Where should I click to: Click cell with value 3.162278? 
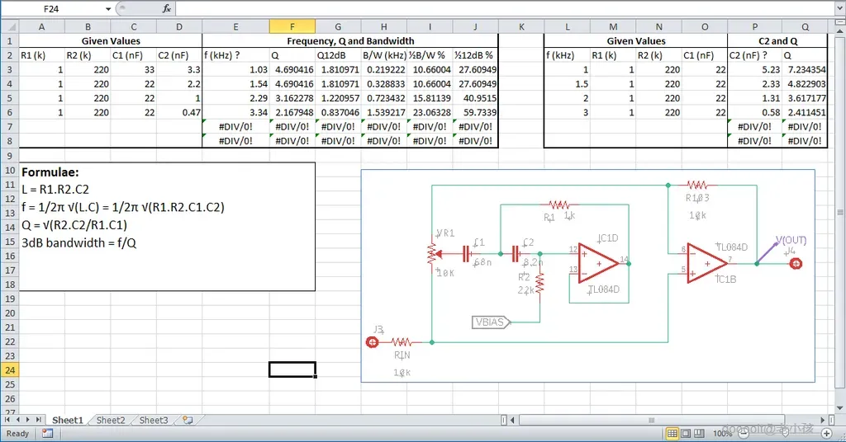(292, 98)
